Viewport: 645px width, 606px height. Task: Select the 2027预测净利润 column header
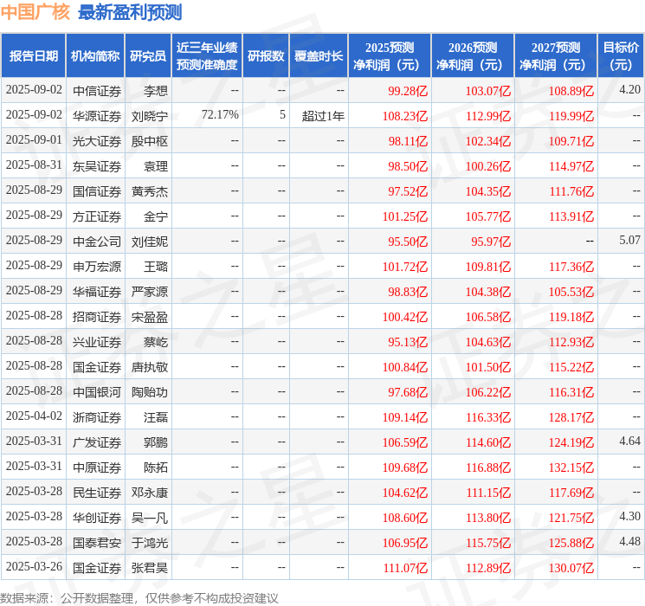(x=556, y=56)
